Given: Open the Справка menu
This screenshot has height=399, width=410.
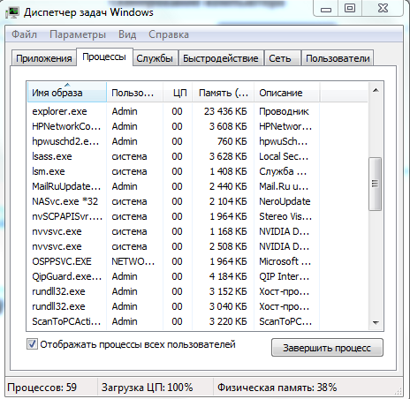Looking at the screenshot, I should [169, 34].
